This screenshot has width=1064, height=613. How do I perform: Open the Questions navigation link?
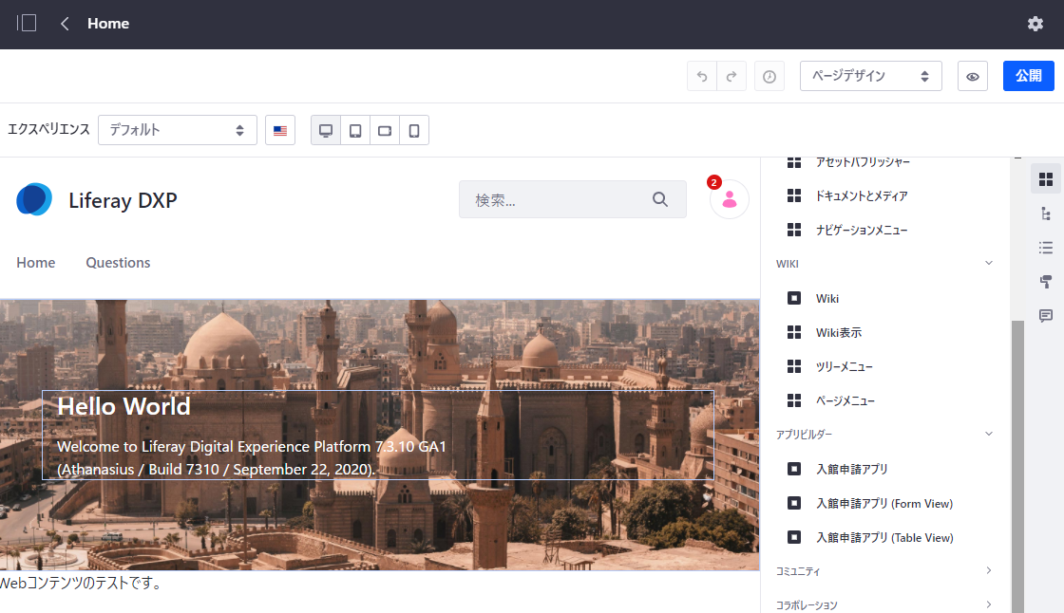click(x=118, y=263)
